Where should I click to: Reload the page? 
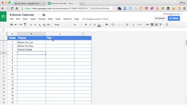click(12, 8)
